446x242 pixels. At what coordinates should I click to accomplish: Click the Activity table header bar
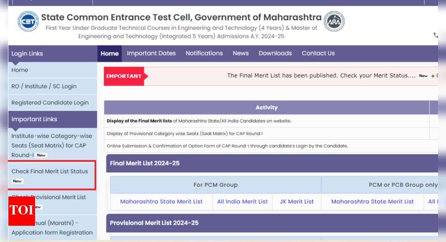pos(267,107)
